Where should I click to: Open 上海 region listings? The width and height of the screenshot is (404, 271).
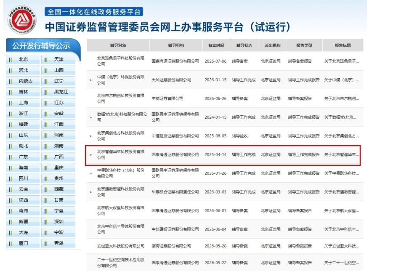(23, 103)
